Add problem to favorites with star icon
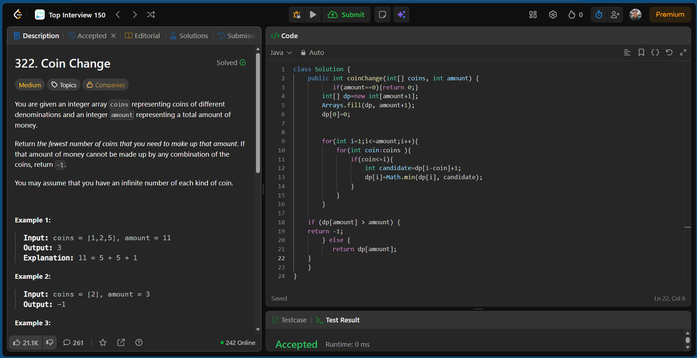The image size is (697, 358). (103, 343)
